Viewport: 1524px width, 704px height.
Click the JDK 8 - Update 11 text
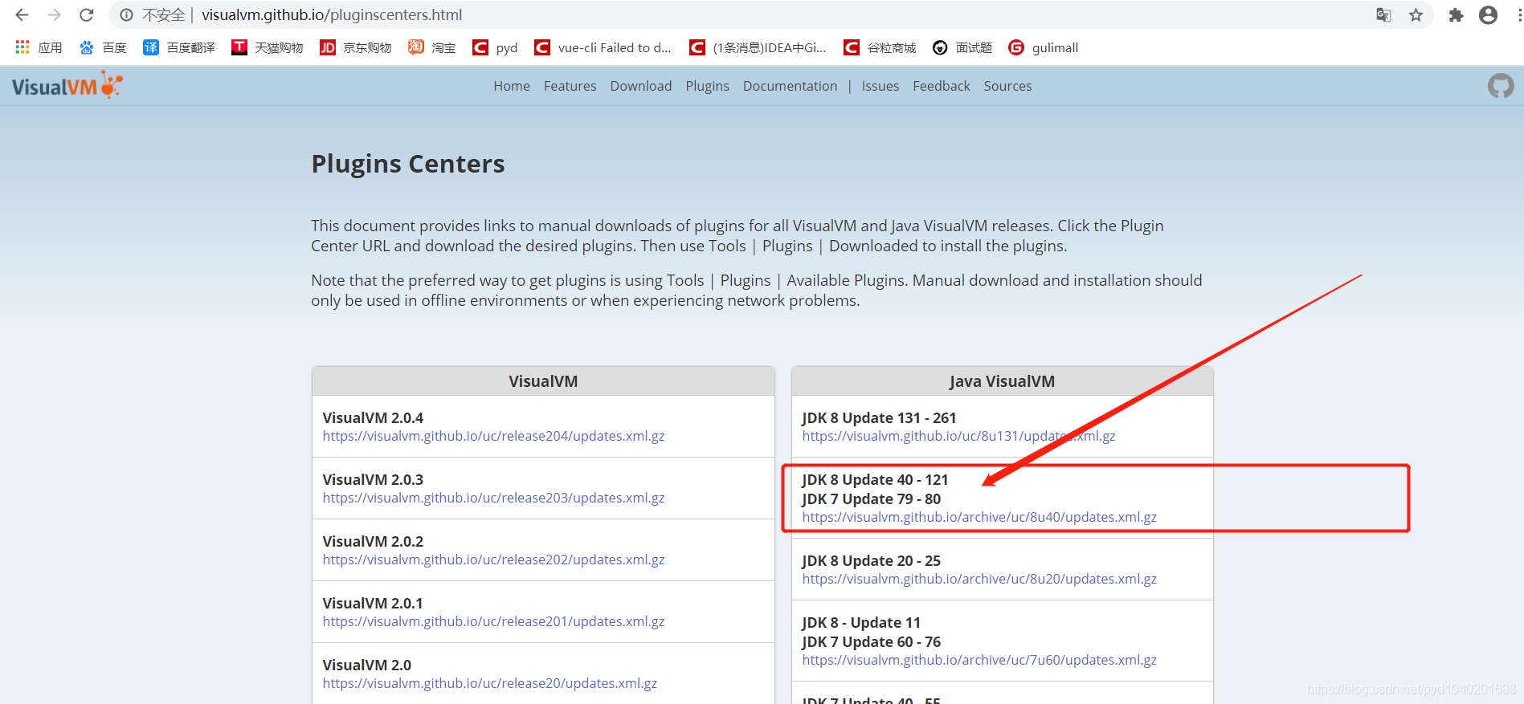click(x=861, y=622)
